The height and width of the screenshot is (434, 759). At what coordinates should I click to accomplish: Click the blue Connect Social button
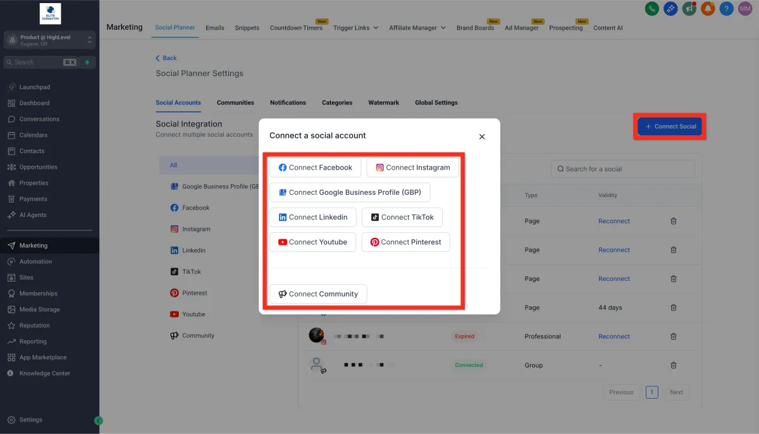coord(670,127)
